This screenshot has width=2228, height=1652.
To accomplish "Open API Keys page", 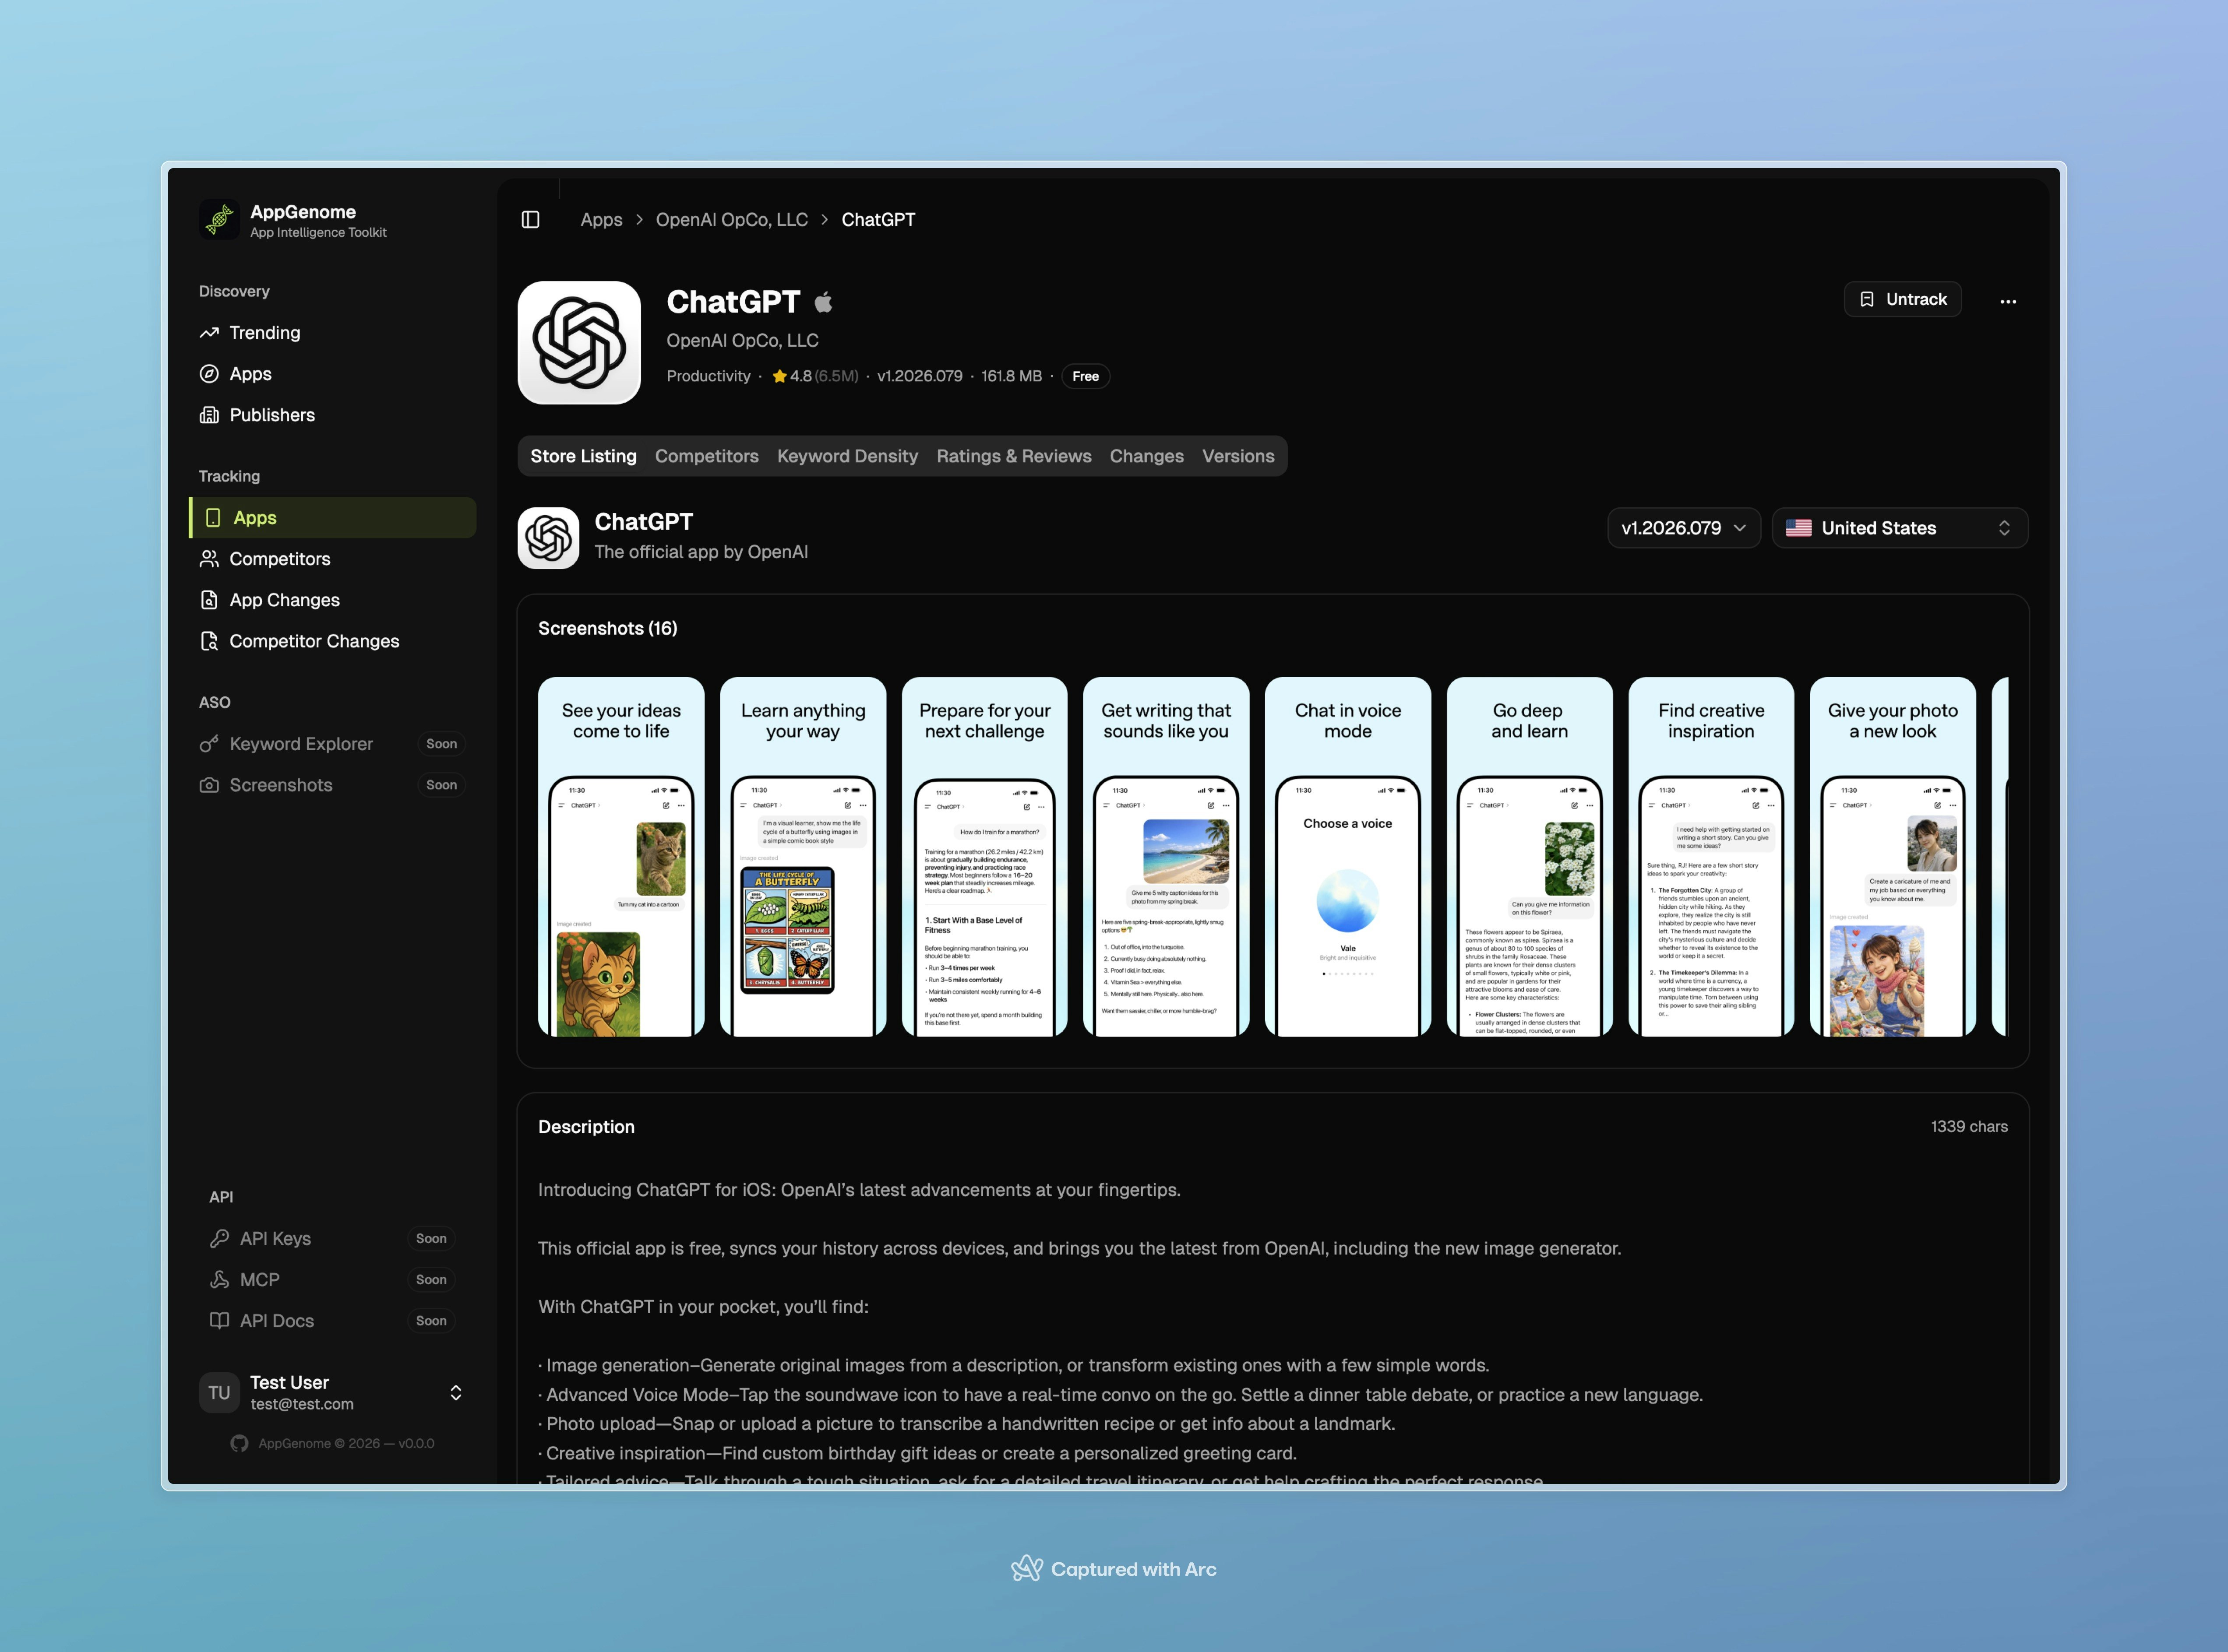I will click(332, 1239).
